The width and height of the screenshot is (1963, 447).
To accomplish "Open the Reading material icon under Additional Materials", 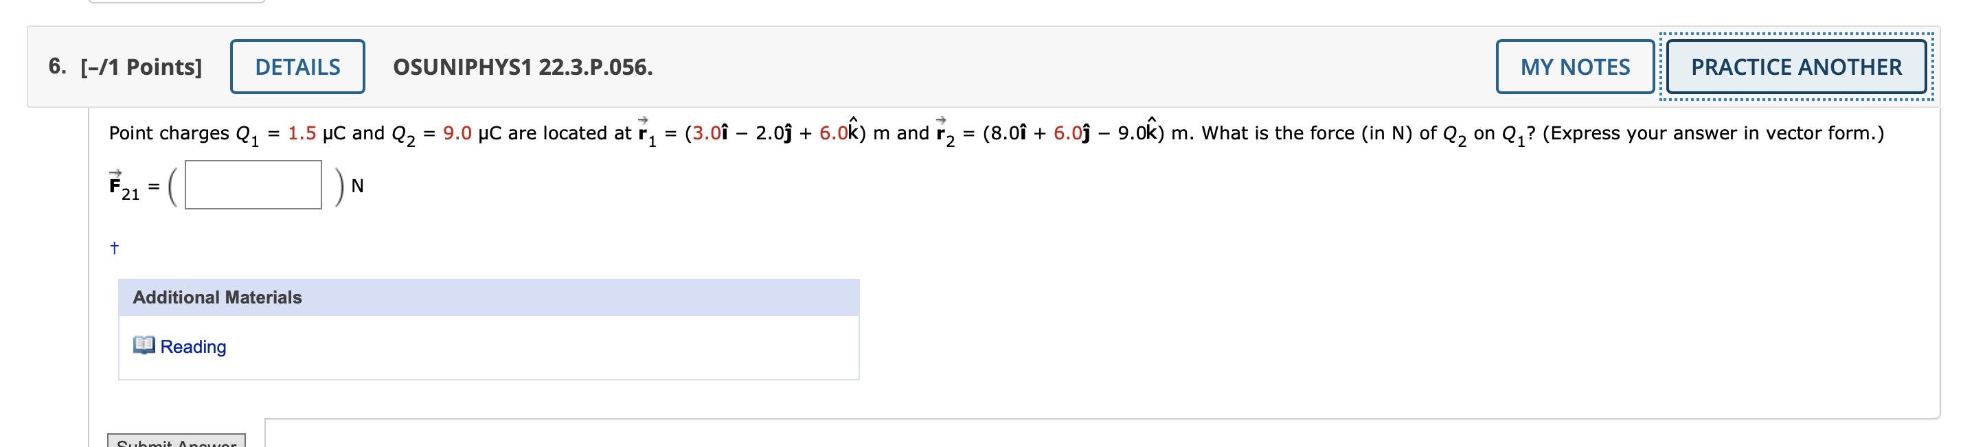I will pyautogui.click(x=146, y=347).
